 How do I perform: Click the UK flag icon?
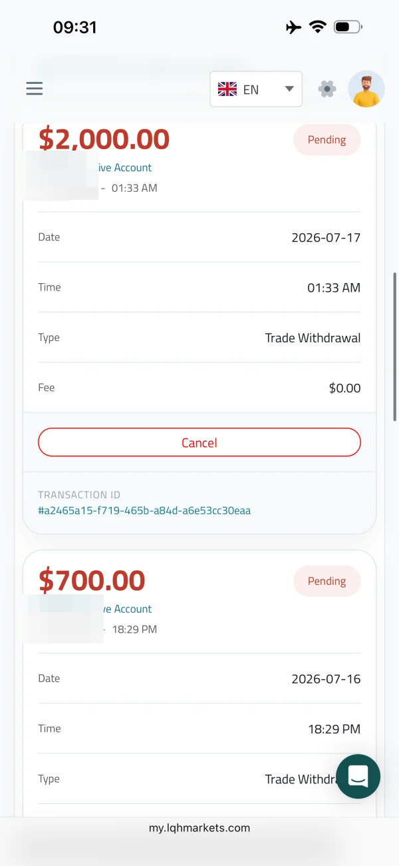click(x=227, y=89)
